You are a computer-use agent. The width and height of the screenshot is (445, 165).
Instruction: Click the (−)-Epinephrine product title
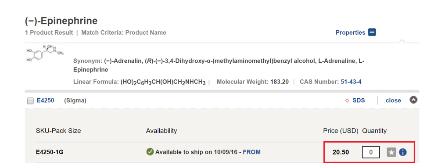(61, 21)
